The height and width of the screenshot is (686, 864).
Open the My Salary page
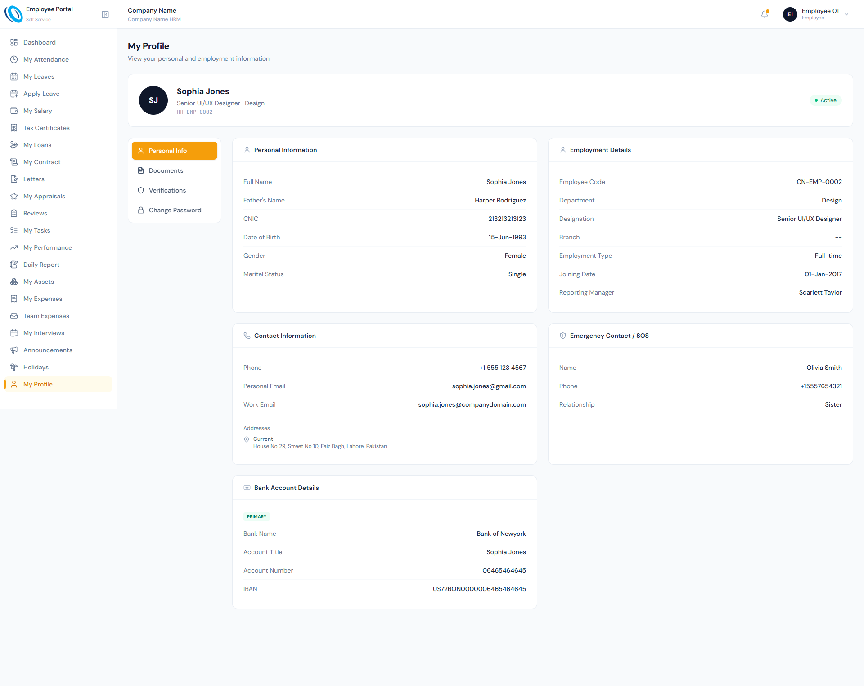click(x=58, y=111)
